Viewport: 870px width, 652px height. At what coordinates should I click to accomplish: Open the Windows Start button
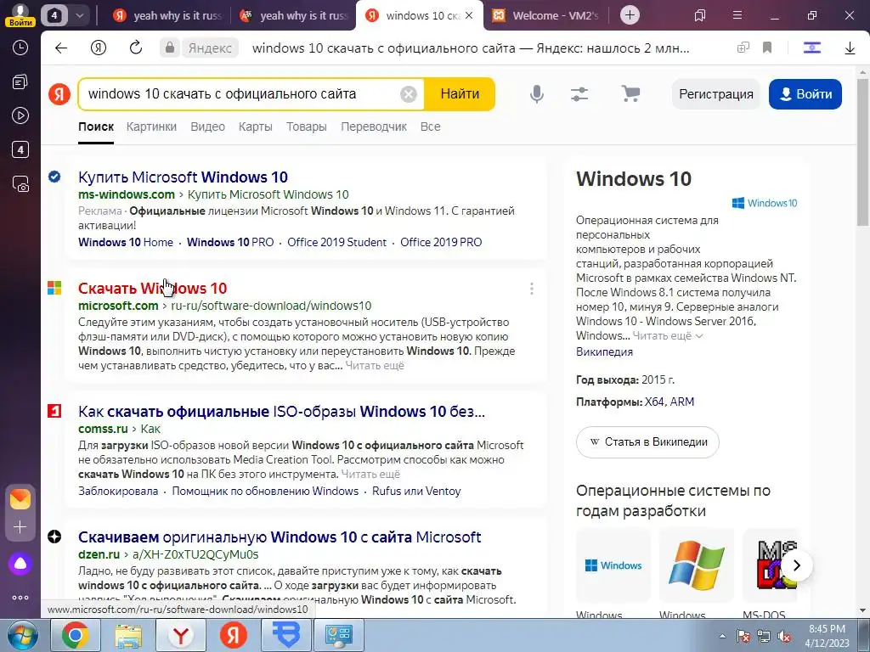(23, 635)
